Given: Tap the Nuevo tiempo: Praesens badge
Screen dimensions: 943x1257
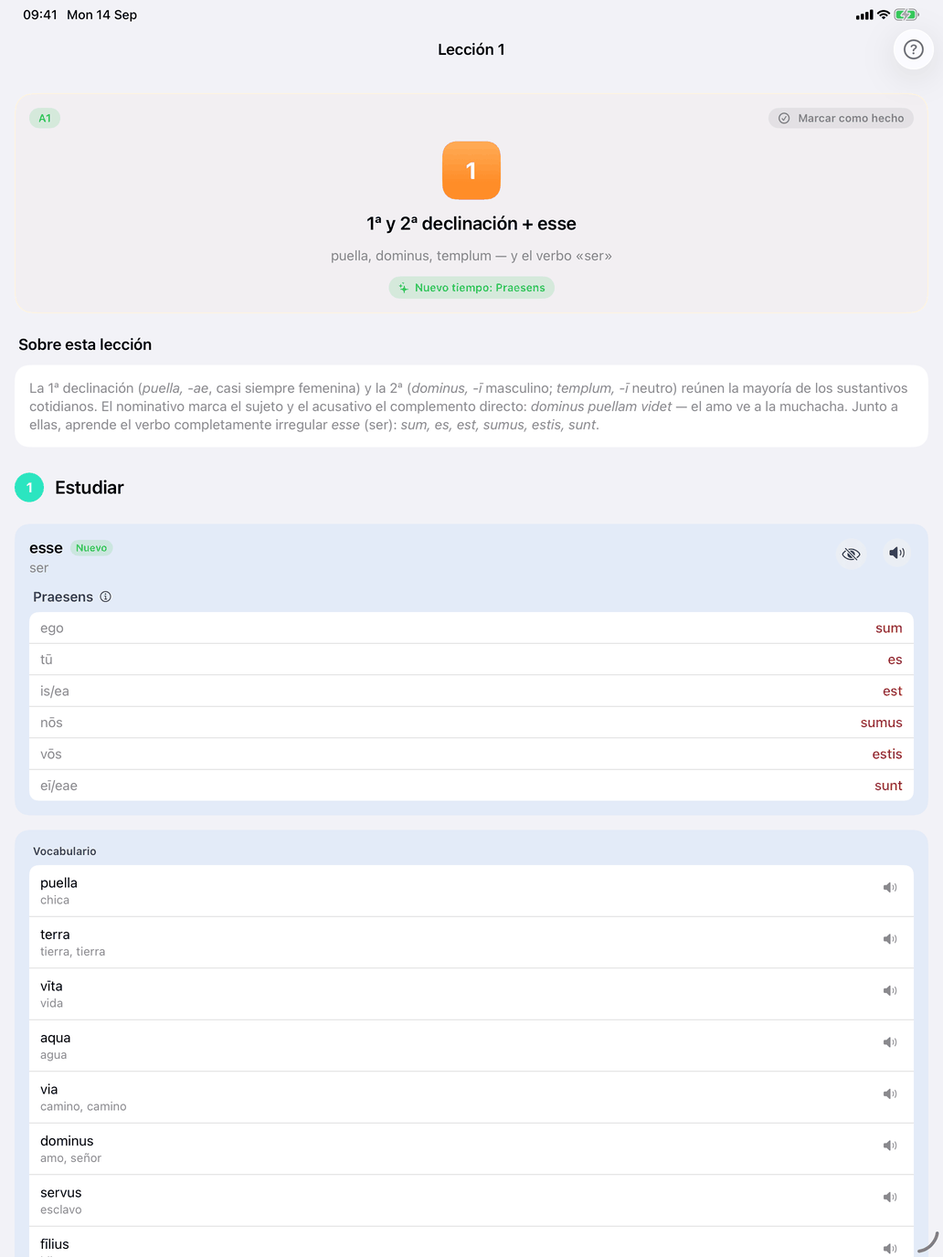Looking at the screenshot, I should point(471,288).
